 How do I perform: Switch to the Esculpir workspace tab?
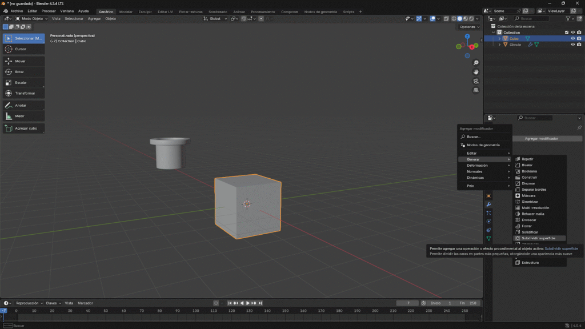[145, 11]
